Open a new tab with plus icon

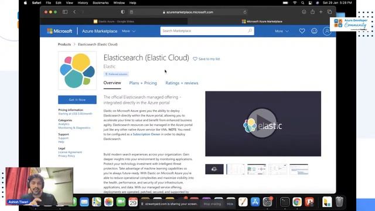tap(321, 12)
